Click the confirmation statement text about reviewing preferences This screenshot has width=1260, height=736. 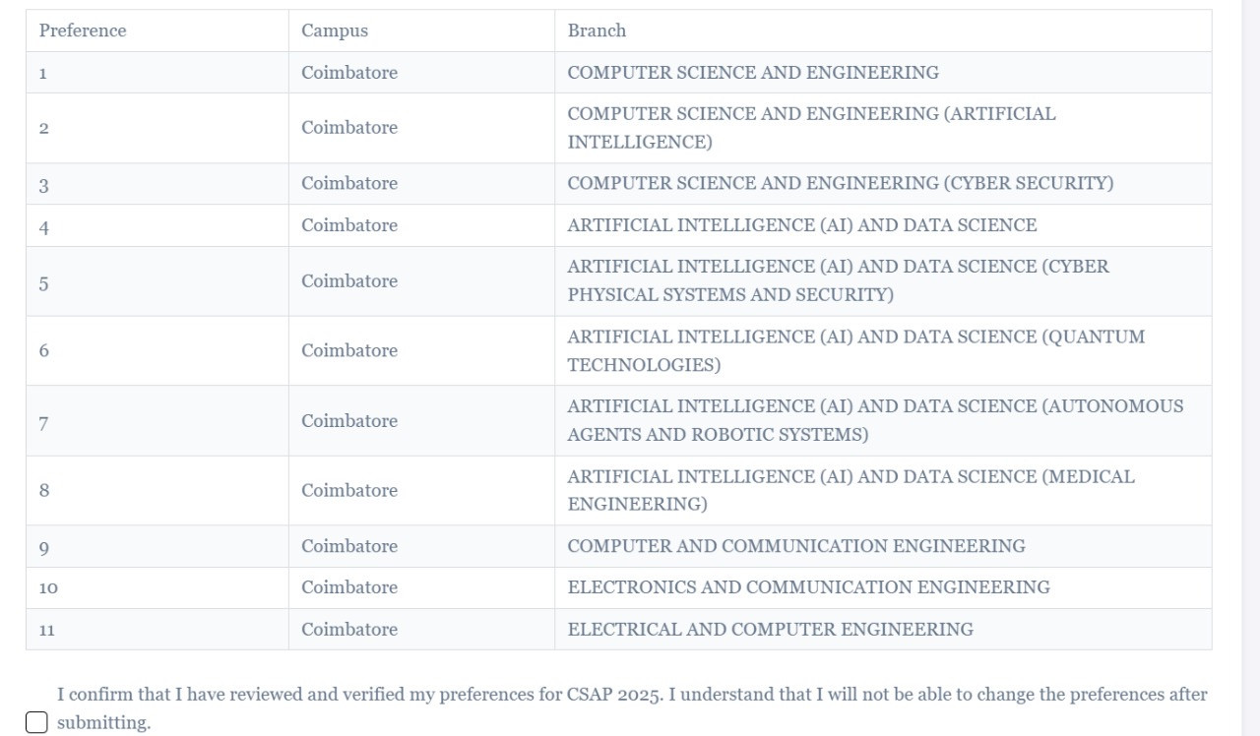(632, 708)
